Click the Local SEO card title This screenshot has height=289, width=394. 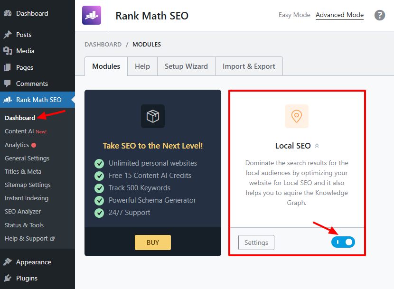click(x=293, y=146)
